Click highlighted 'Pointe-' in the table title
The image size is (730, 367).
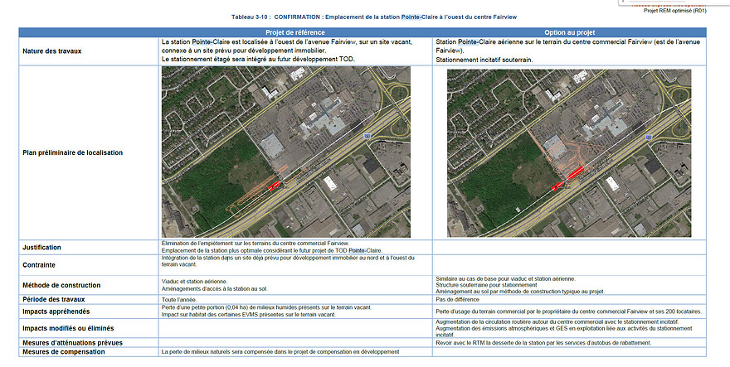[411, 17]
